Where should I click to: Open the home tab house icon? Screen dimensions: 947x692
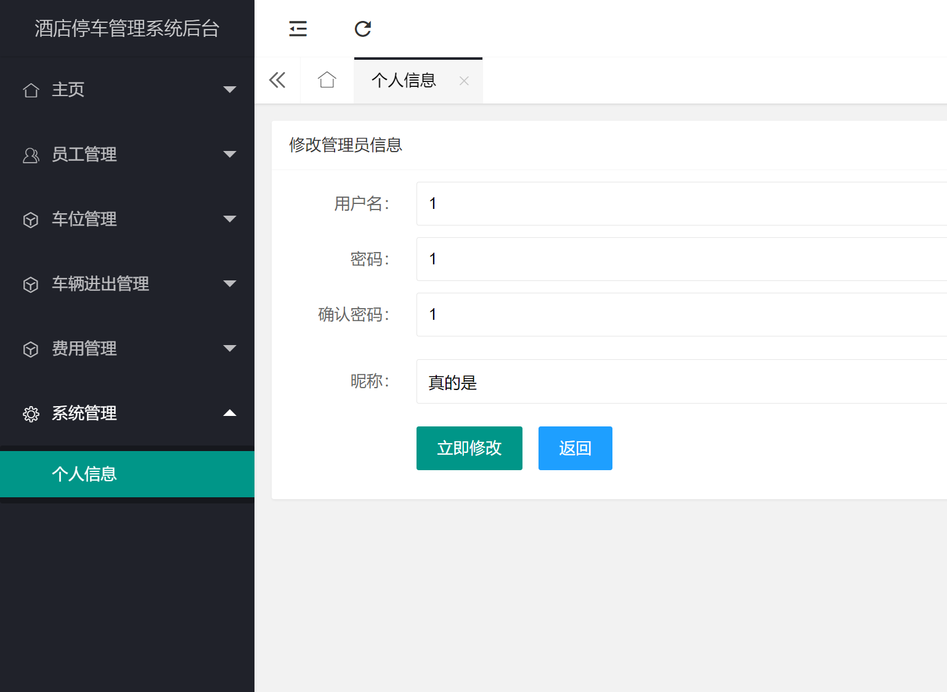[x=327, y=80]
